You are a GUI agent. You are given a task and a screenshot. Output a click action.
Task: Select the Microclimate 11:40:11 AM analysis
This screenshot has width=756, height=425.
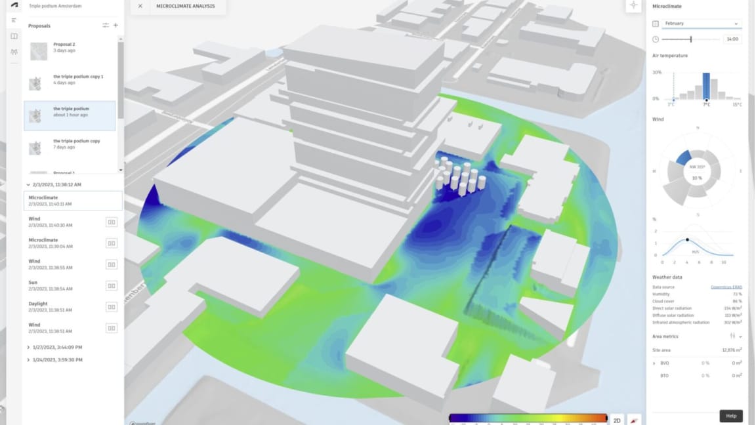72,201
